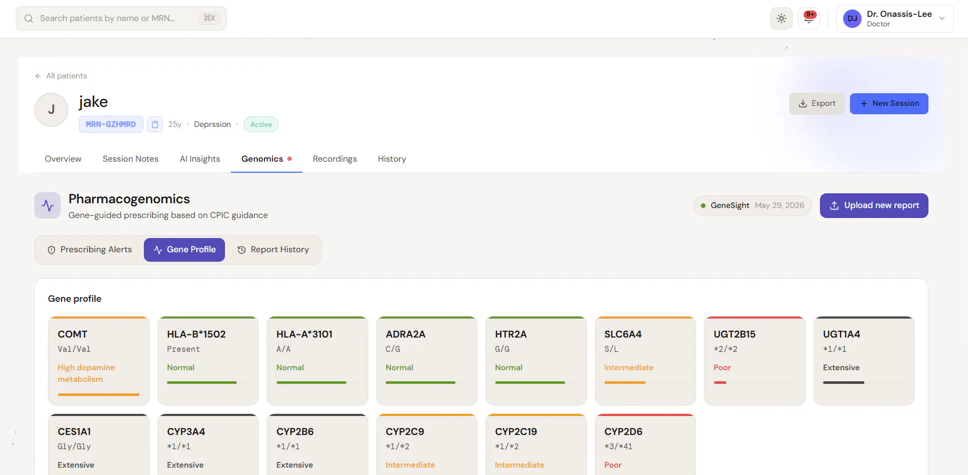Click the "Gene profile" section heading

tap(75, 299)
